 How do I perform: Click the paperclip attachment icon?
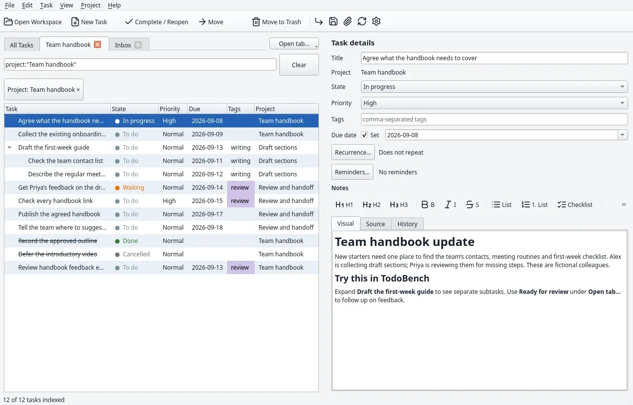pyautogui.click(x=348, y=21)
